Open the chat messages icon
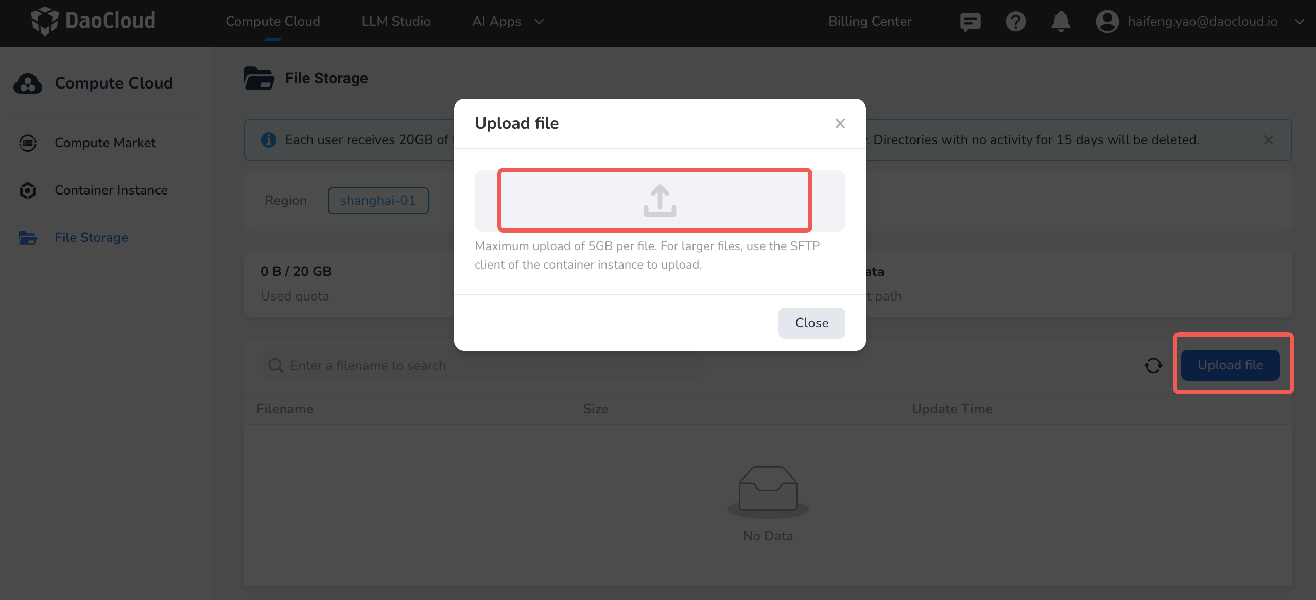Screen dimensions: 1316x600 click(970, 22)
